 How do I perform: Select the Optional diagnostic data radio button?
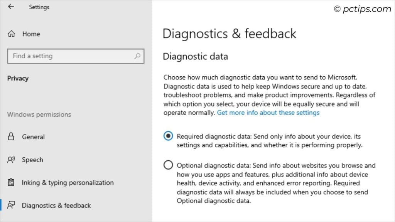(168, 165)
